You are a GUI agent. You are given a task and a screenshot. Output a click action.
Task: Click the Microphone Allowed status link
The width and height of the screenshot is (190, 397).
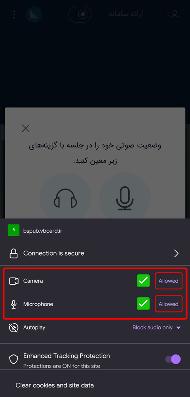coord(169,304)
